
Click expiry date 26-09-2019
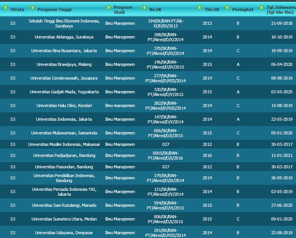(x=282, y=178)
